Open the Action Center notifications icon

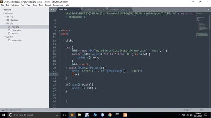pyautogui.click(x=206, y=115)
